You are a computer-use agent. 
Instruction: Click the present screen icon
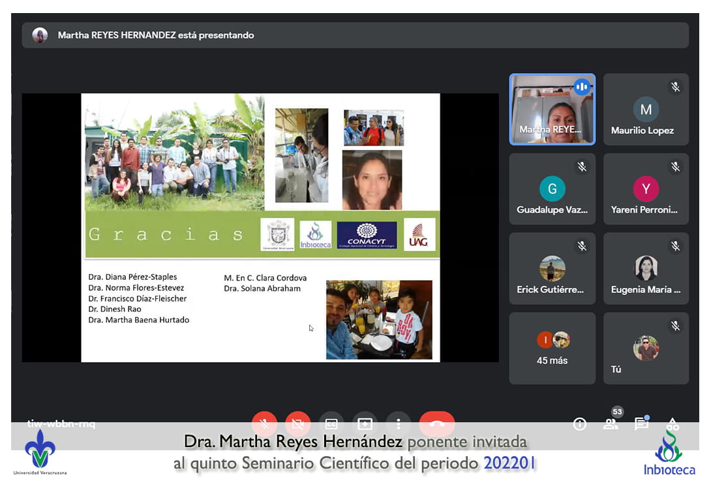tap(365, 424)
